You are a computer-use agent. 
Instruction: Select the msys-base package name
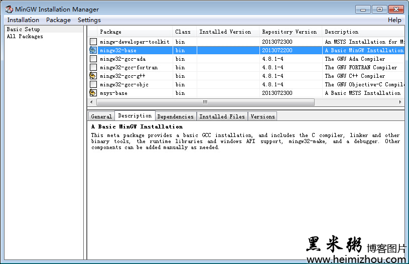(x=114, y=93)
